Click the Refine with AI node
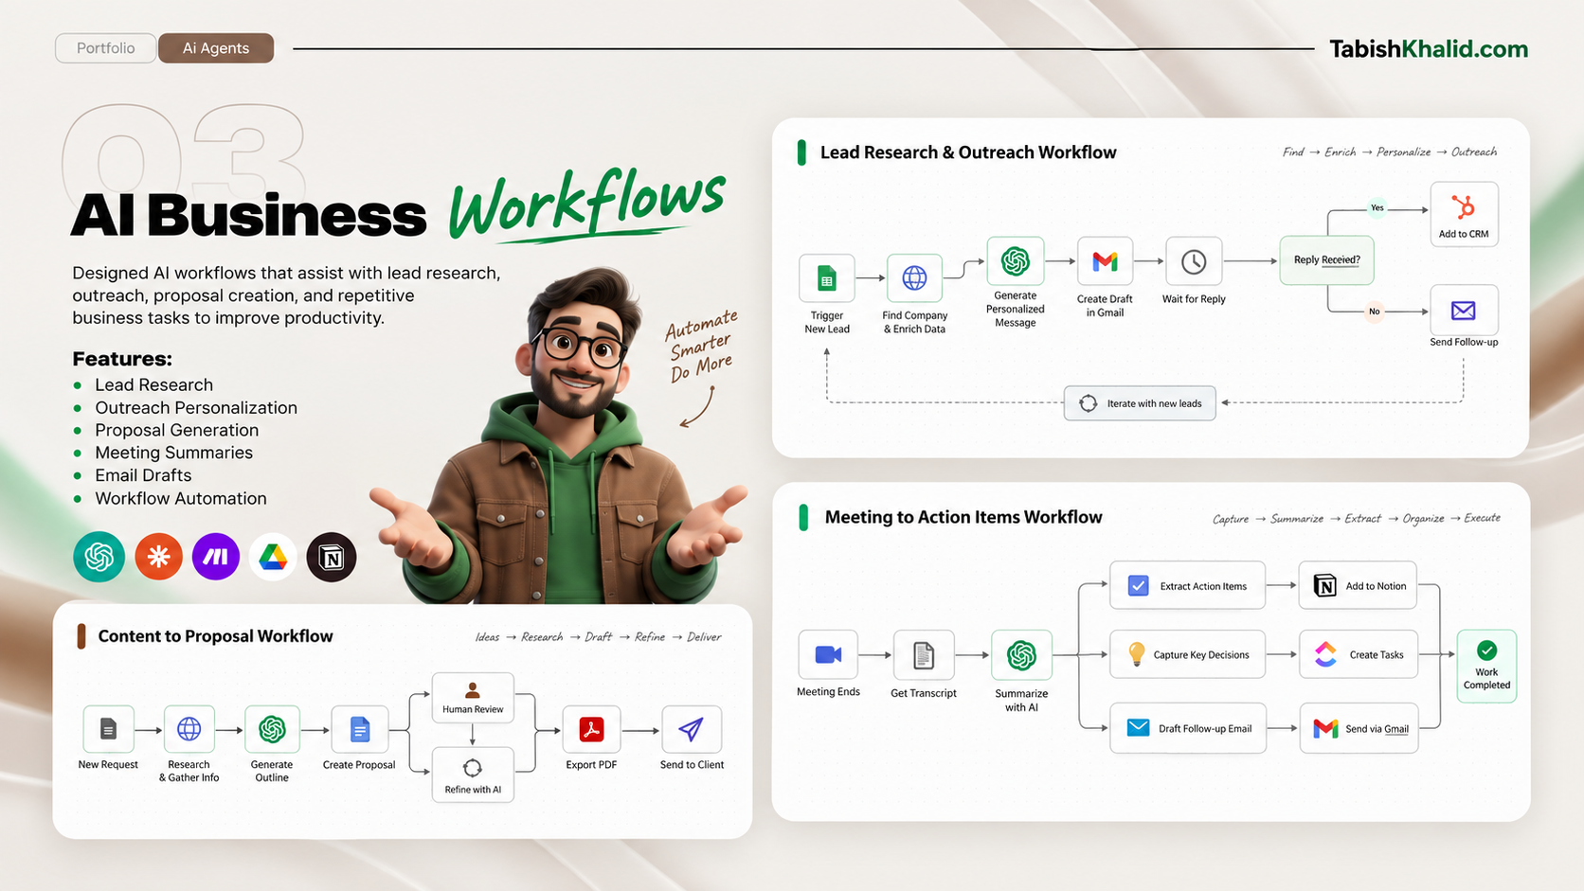The width and height of the screenshot is (1584, 891). (x=473, y=775)
